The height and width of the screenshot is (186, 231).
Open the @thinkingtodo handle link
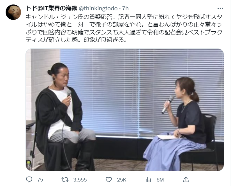point(98,8)
